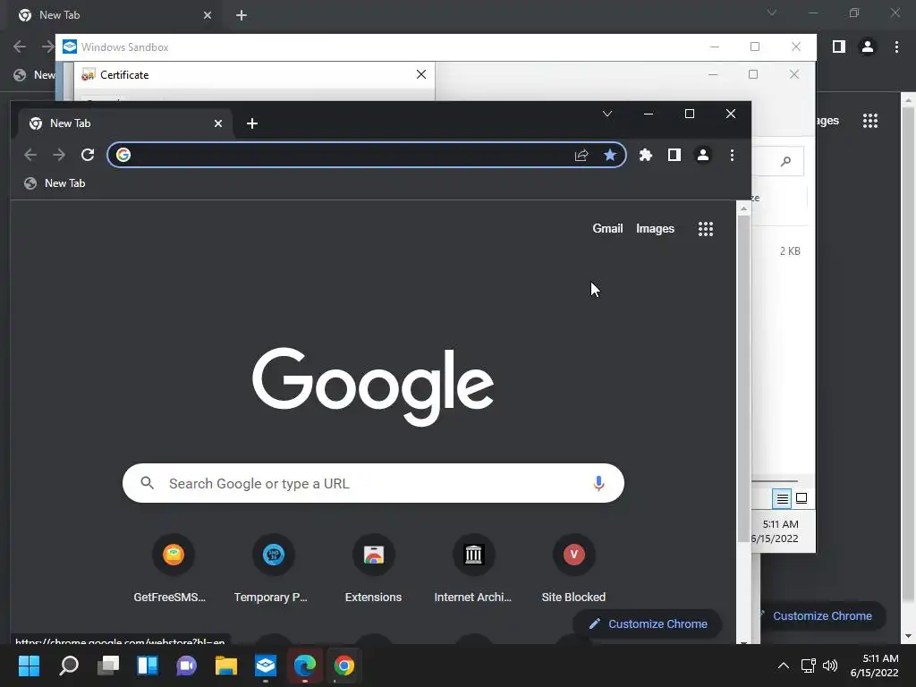Show hidden system tray icons
The height and width of the screenshot is (687, 916).
pos(784,666)
